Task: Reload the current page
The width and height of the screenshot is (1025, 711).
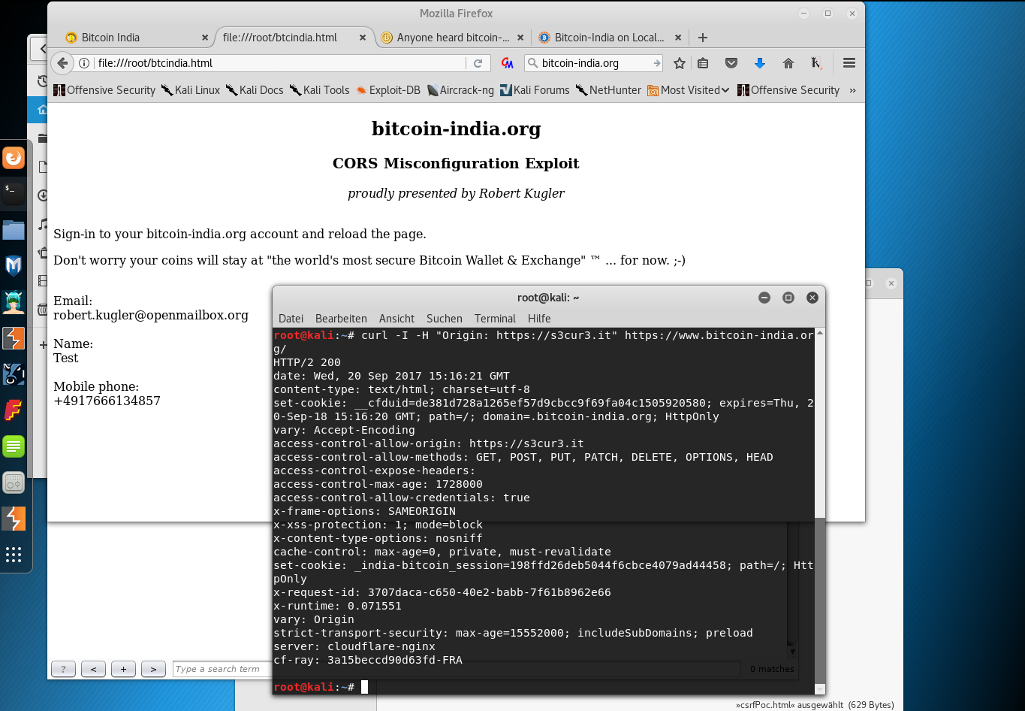Action: tap(478, 63)
